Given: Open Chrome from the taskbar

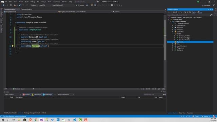Looking at the screenshot, I should (x=36, y=120).
